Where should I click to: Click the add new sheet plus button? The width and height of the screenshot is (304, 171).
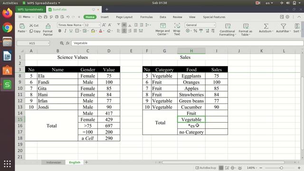click(86, 162)
